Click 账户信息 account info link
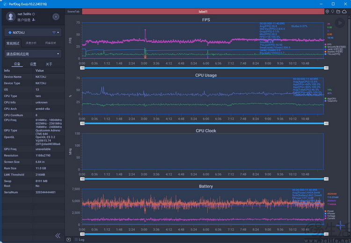The image size is (351, 243). click(24, 20)
